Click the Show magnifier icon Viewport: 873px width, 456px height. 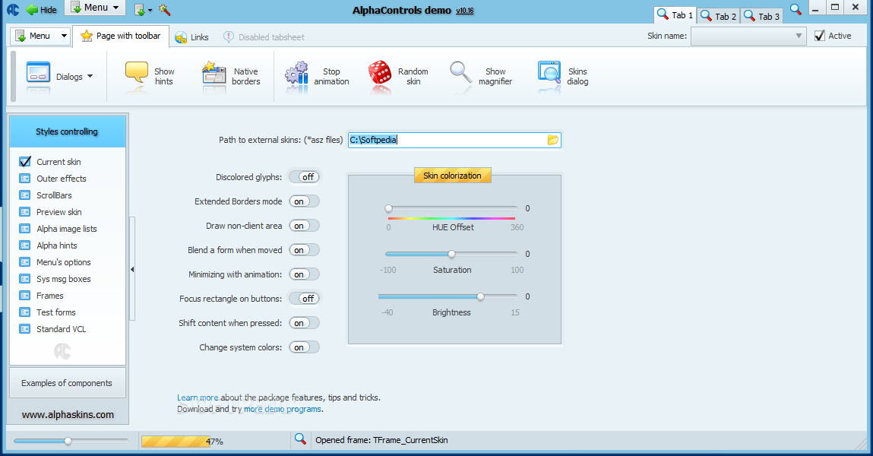pyautogui.click(x=461, y=74)
